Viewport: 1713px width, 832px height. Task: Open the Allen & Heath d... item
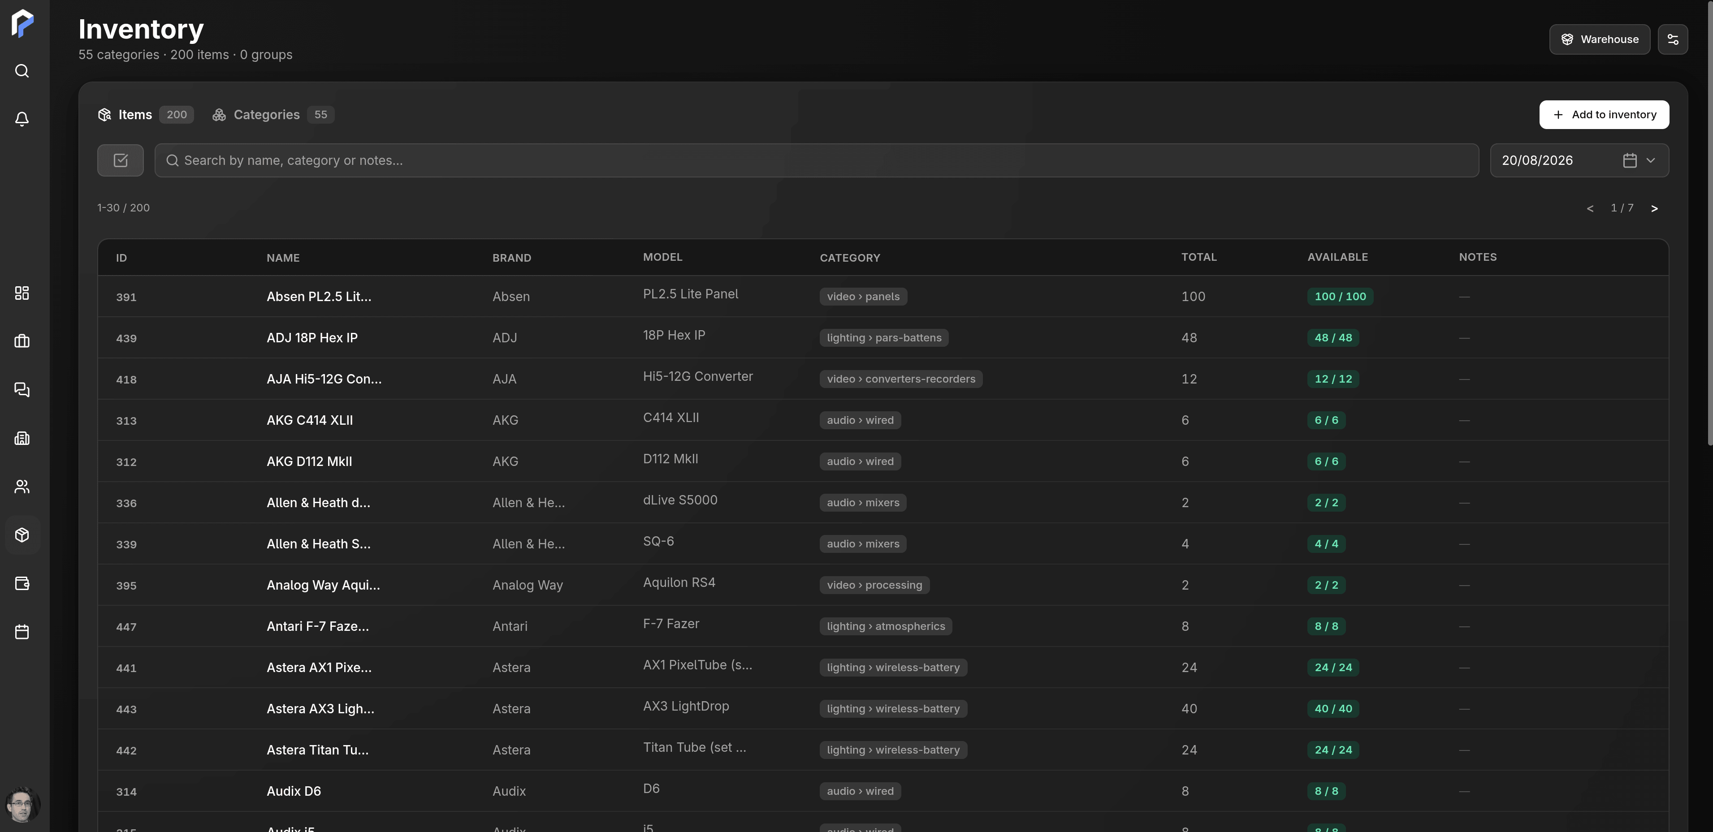click(x=319, y=502)
